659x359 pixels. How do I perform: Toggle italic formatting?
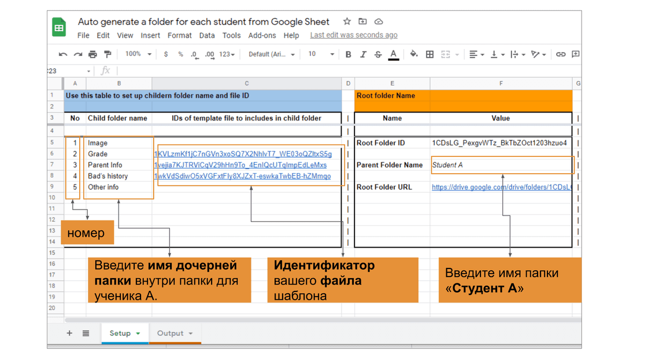tap(363, 54)
